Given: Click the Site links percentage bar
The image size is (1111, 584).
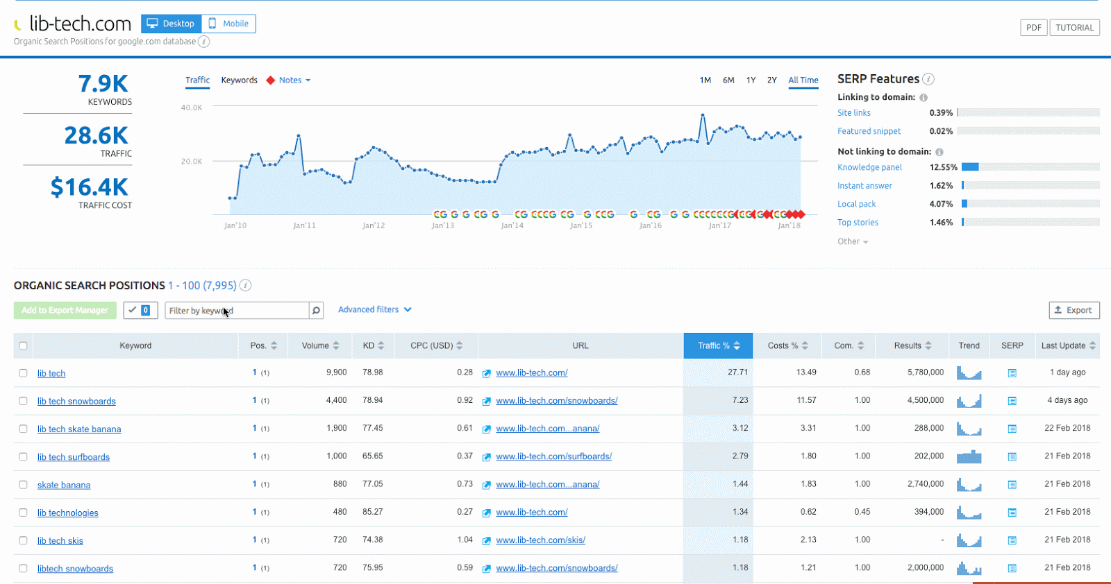Looking at the screenshot, I should pos(1028,112).
